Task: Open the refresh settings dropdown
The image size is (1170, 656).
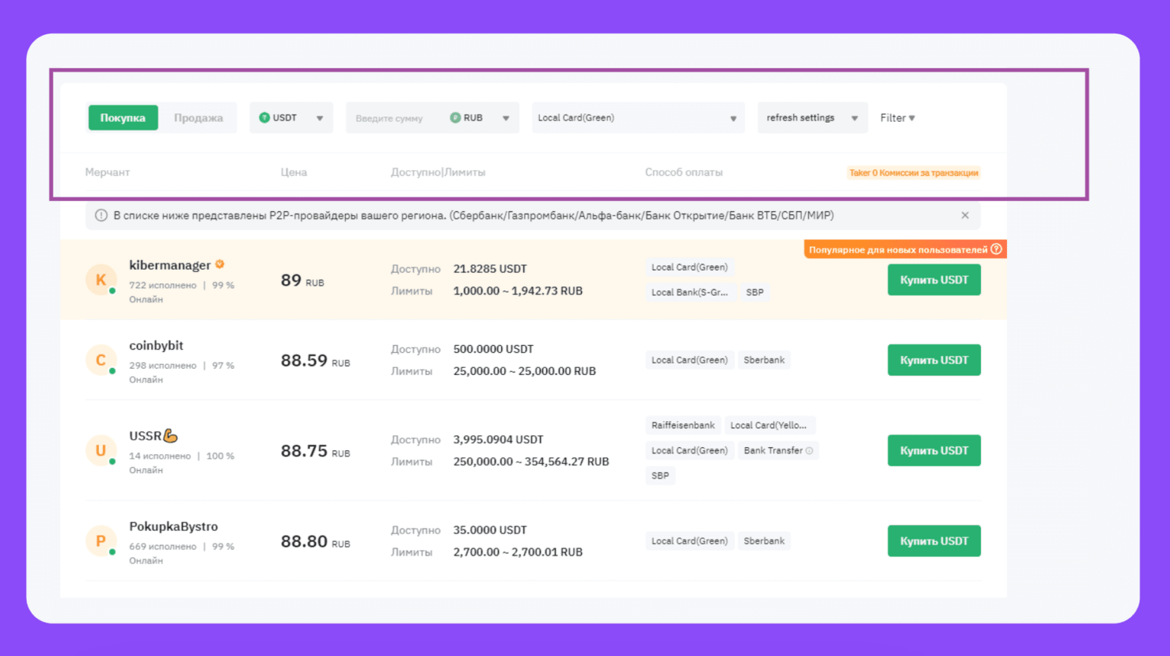Action: tap(811, 117)
